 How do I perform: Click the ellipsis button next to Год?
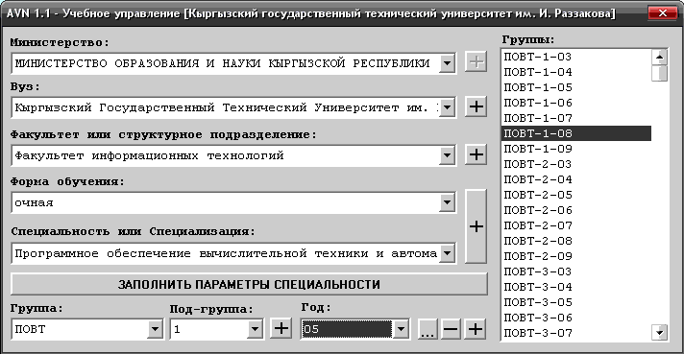[427, 329]
